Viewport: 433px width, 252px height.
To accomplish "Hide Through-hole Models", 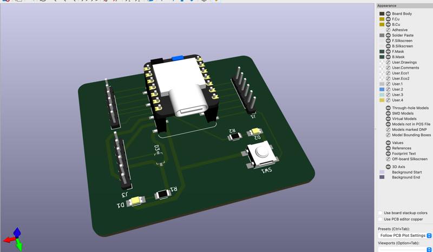I will pyautogui.click(x=388, y=108).
